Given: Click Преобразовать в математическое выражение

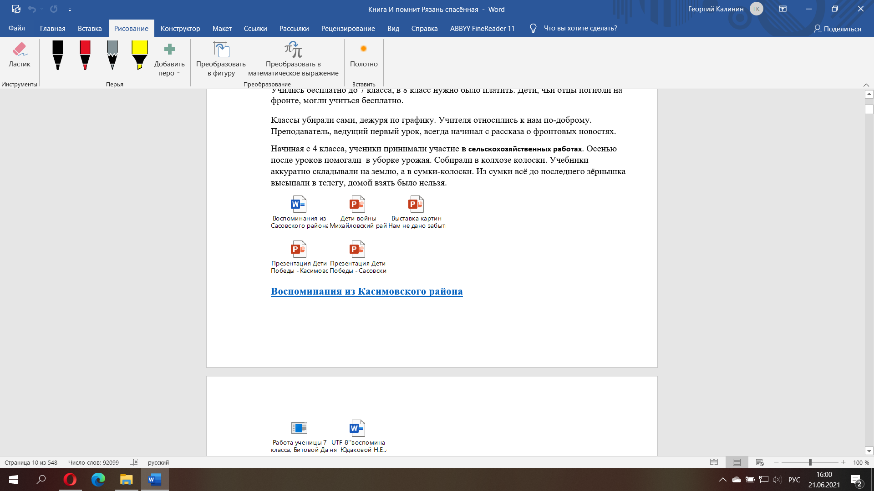Looking at the screenshot, I should tap(293, 59).
